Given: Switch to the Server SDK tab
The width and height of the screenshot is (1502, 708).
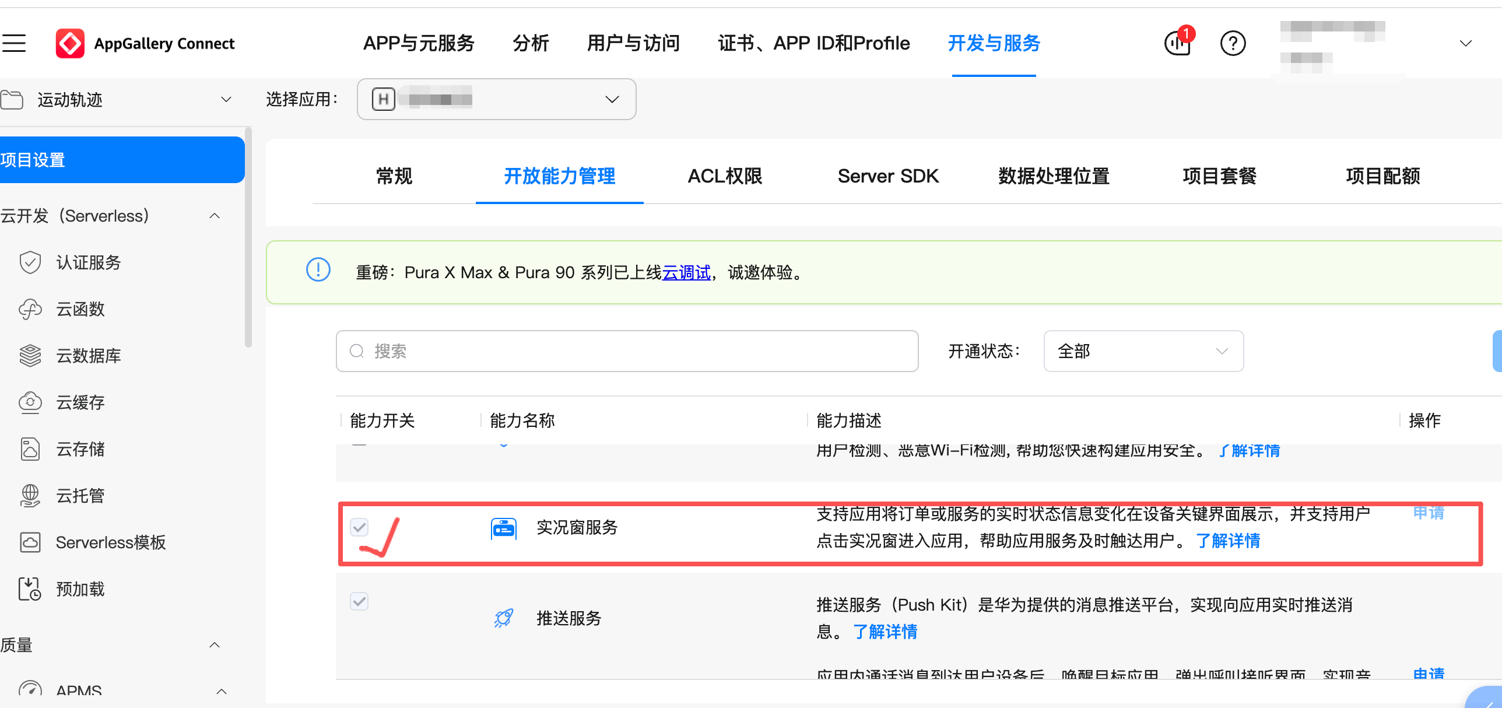Looking at the screenshot, I should [x=888, y=176].
